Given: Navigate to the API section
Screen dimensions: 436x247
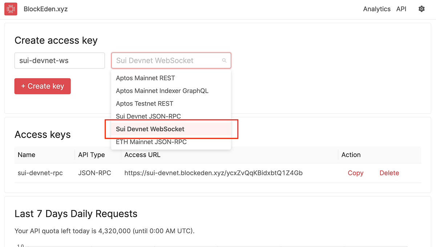Looking at the screenshot, I should [x=401, y=9].
